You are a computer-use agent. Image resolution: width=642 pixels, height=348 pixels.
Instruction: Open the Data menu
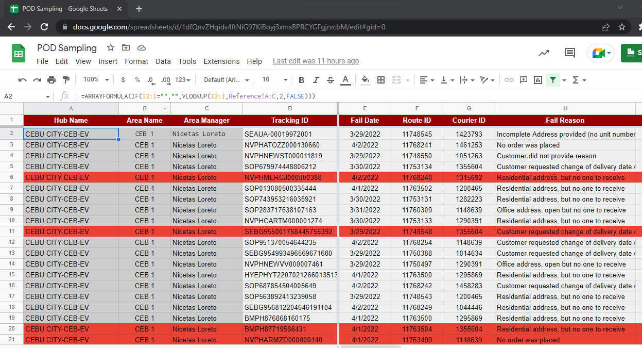pos(163,61)
